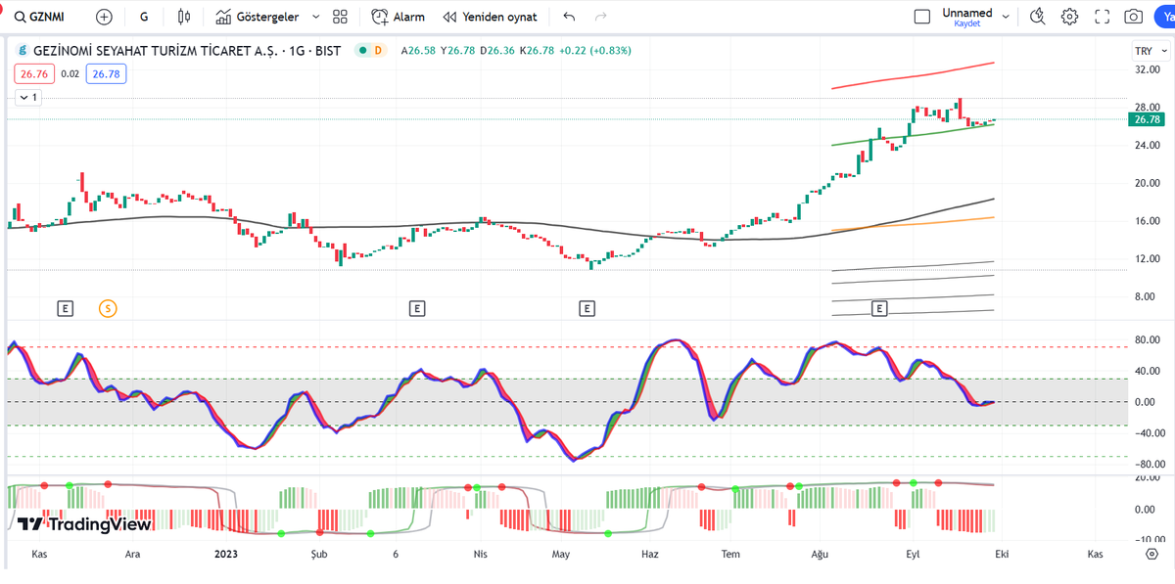Viewport: 1175px width, 584px height.
Task: Collapse the indicator legend chevron labeled 1
Action: pos(27,98)
